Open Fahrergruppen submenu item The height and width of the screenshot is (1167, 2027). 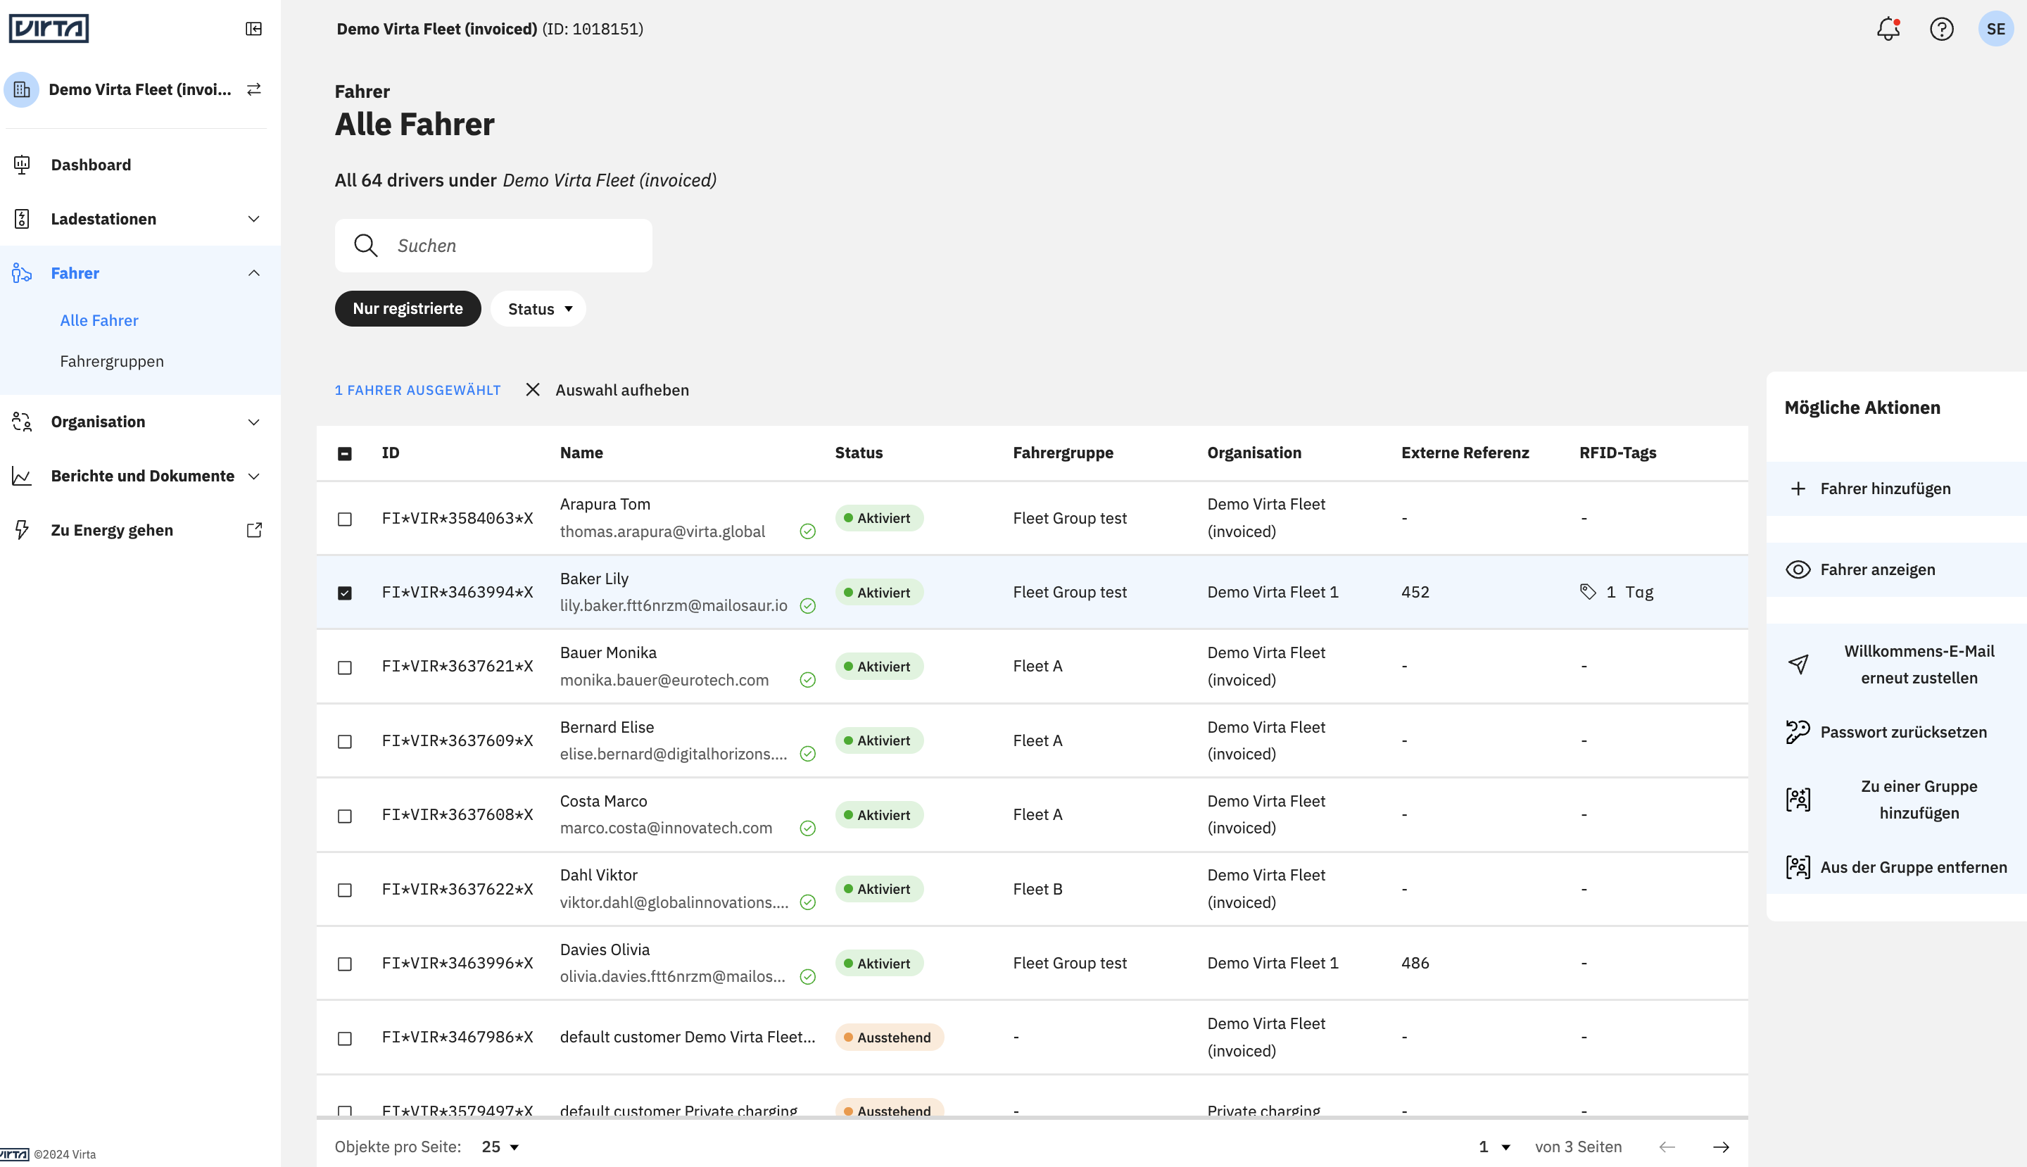click(111, 360)
